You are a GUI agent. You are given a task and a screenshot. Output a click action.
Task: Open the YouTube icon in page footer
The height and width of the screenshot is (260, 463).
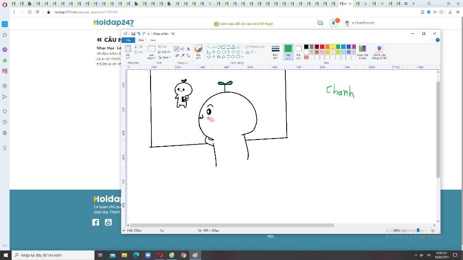109,222
